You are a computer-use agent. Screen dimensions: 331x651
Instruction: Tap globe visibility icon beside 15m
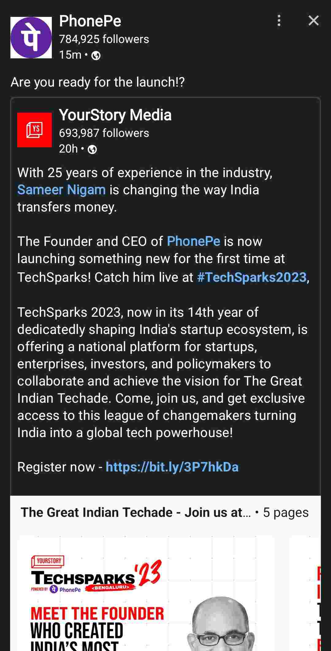coord(96,56)
